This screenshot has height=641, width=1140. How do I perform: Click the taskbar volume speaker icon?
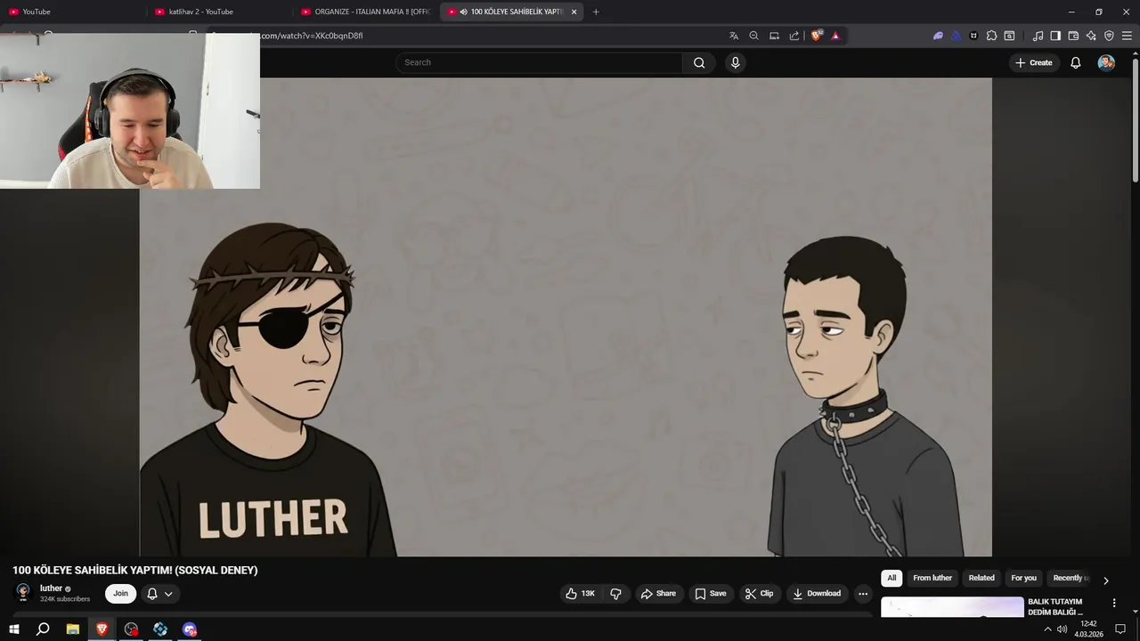[1063, 629]
